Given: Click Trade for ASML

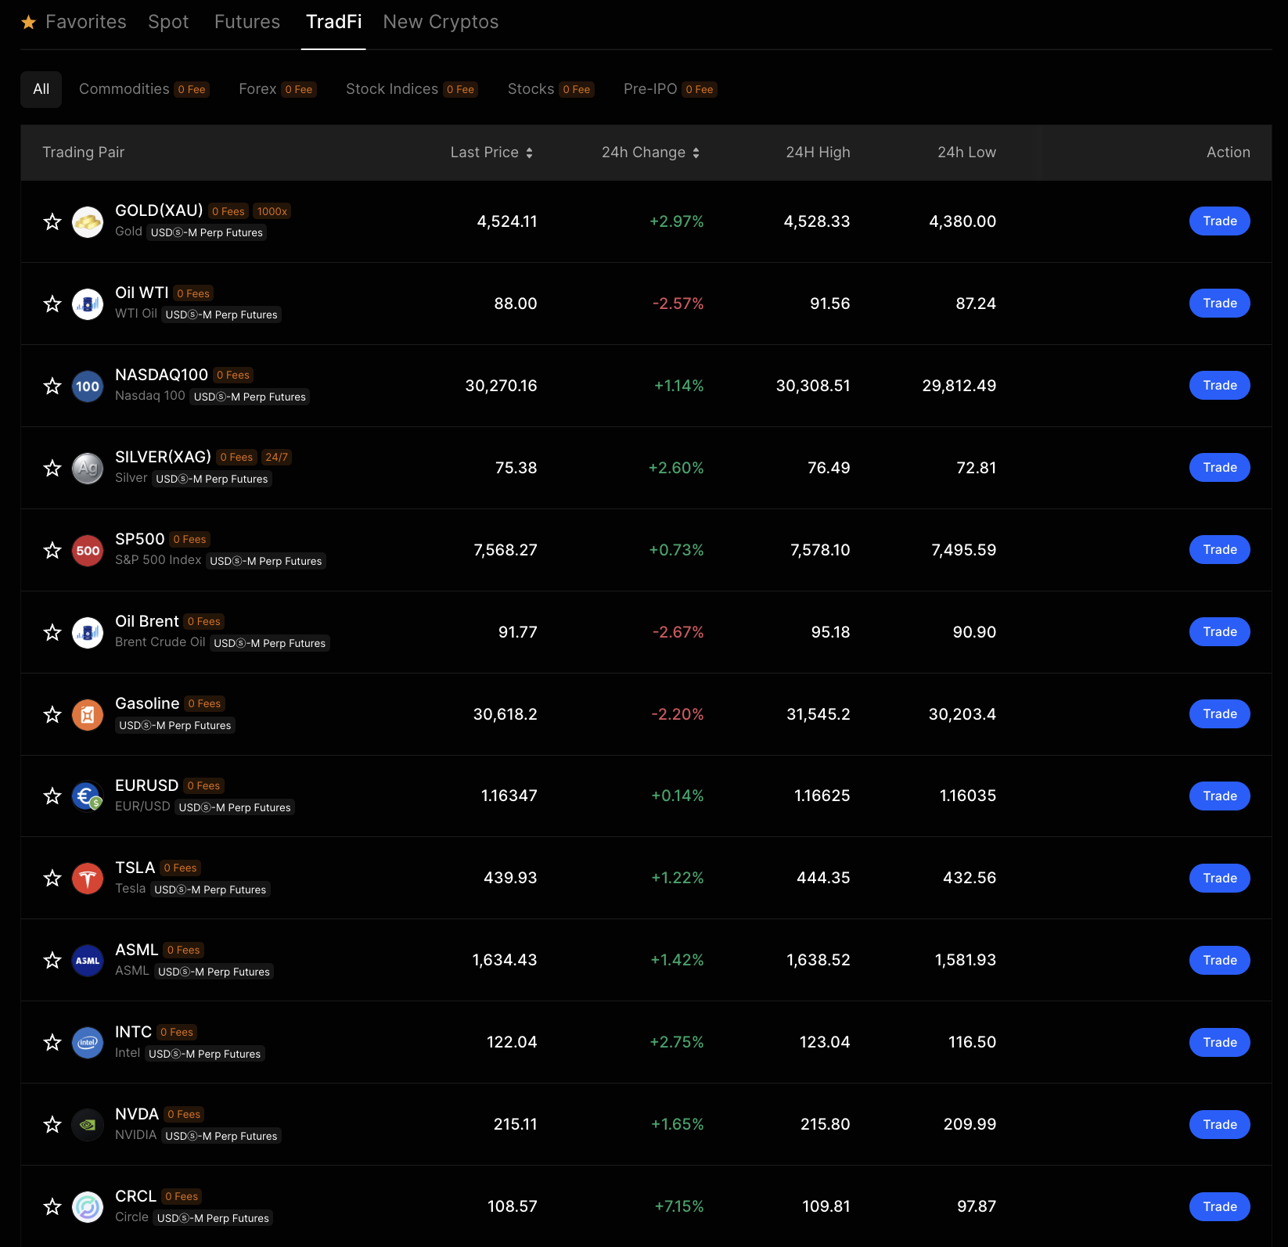Looking at the screenshot, I should click(1220, 961).
